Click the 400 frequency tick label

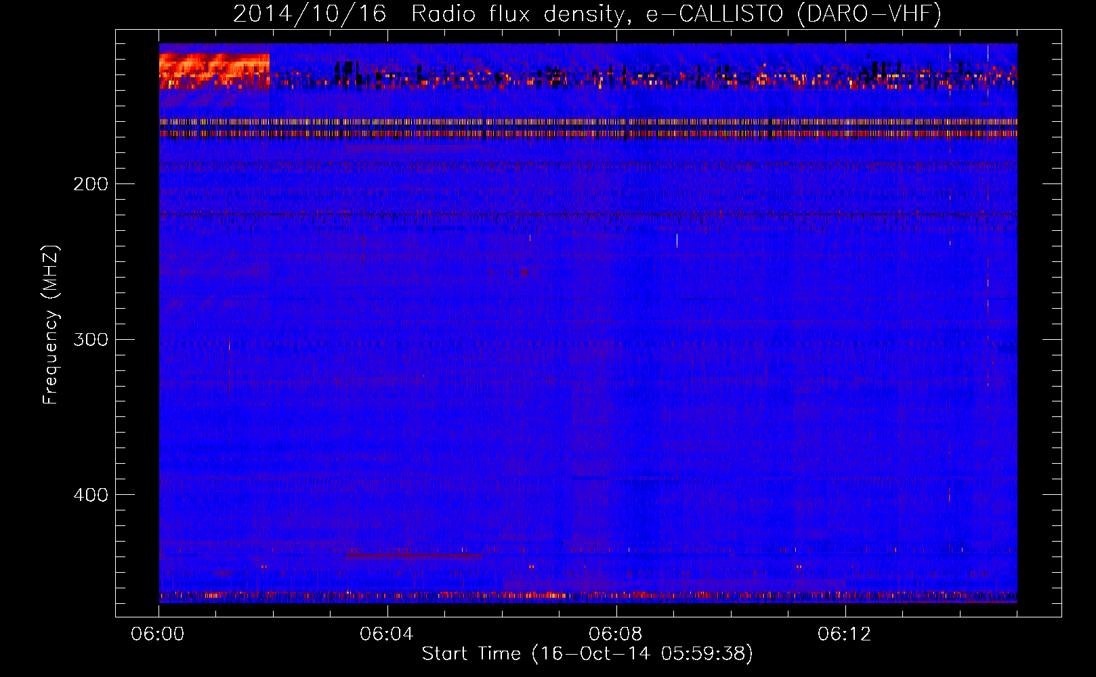pyautogui.click(x=91, y=495)
